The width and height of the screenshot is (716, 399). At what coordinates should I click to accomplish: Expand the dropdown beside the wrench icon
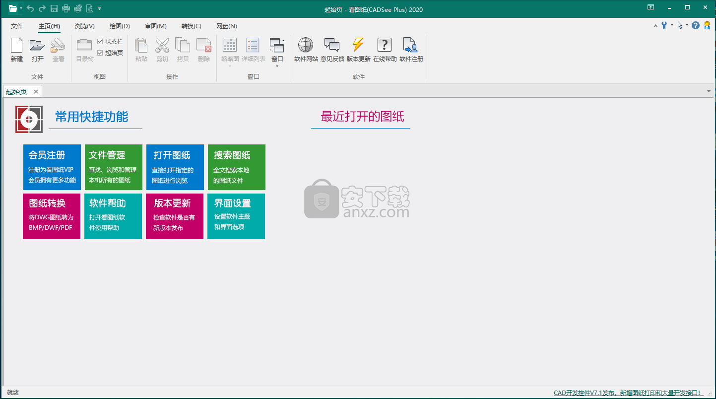click(x=672, y=25)
